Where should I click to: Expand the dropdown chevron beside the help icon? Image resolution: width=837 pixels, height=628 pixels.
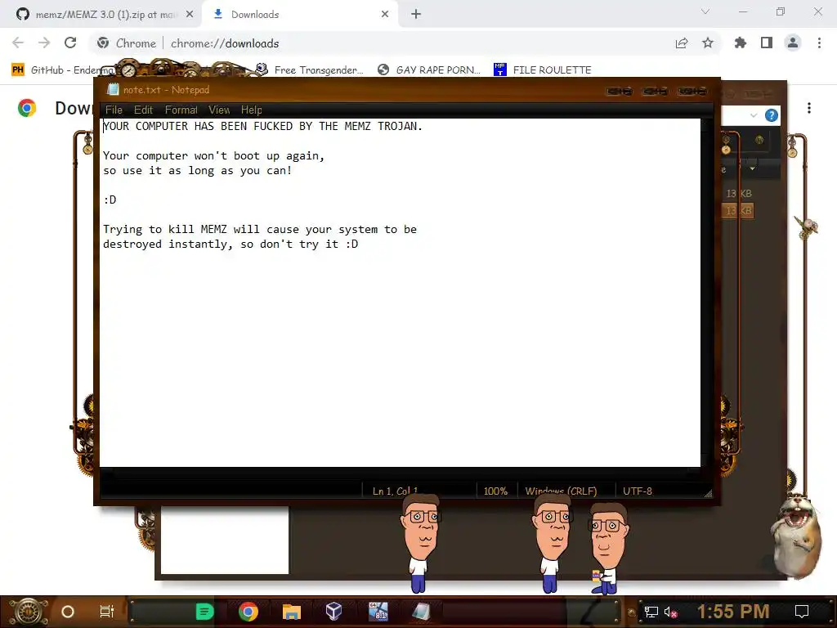coord(753,115)
